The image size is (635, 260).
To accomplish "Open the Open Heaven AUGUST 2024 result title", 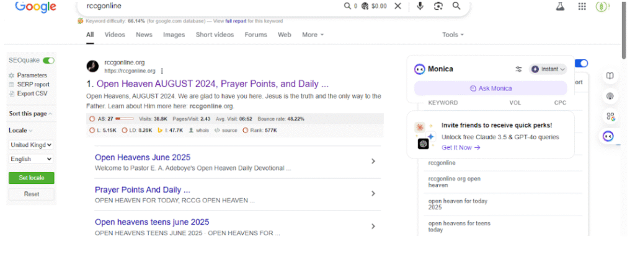I will pos(213,84).
